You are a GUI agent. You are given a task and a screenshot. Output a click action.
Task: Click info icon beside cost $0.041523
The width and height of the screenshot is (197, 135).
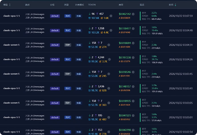tap(133, 116)
